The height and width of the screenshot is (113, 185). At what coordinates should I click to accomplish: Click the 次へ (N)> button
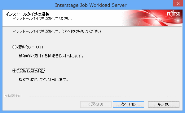[128, 104]
